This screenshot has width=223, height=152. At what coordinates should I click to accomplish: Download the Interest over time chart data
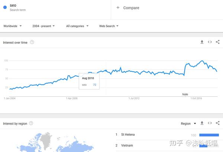(202, 42)
